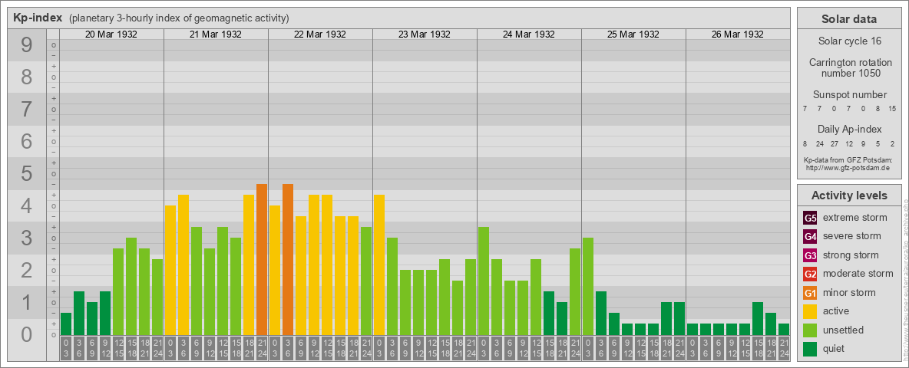Viewport: 909px width, 368px height.
Task: Select the yellow 'active' legend swatch
Action: (810, 311)
